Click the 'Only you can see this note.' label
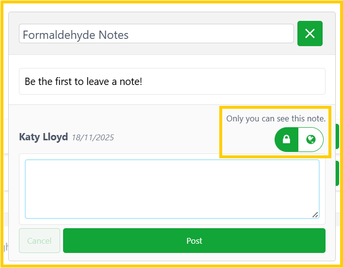 276,118
